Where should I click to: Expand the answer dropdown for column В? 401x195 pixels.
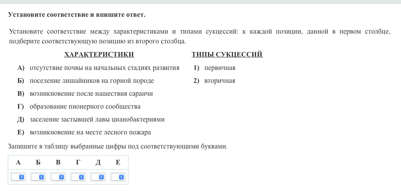pos(58,177)
